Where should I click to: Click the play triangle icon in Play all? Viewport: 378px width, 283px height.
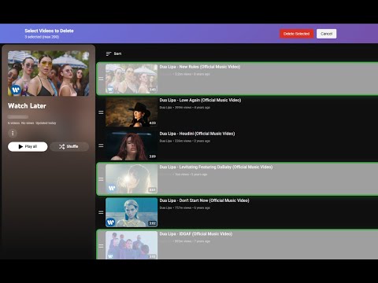(x=20, y=146)
